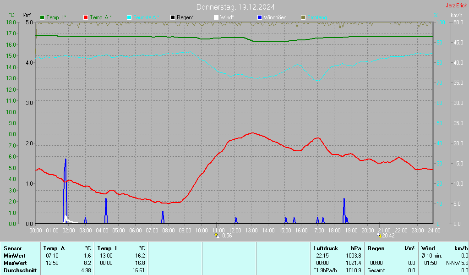This screenshot has width=469, height=275.
Task: Click the blue Windböen legend swatch
Action: coord(260,18)
